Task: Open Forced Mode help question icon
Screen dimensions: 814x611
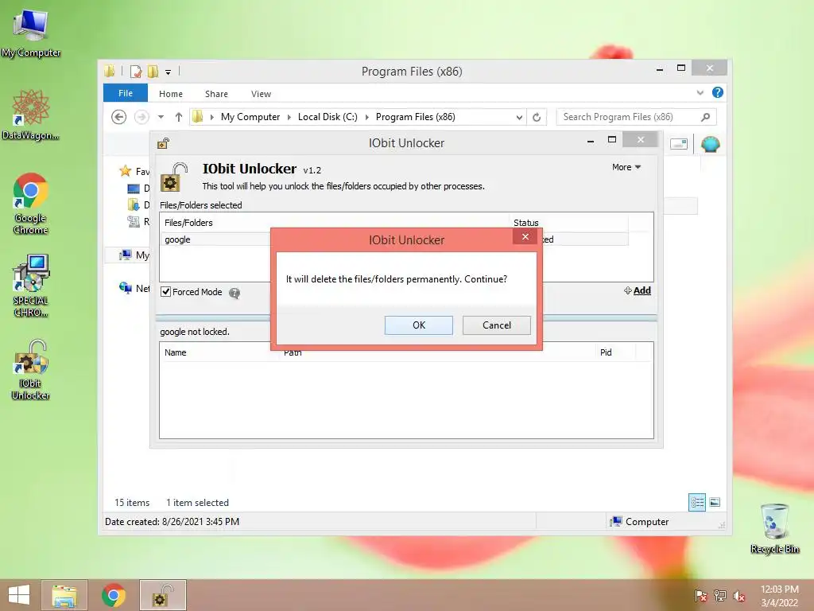Action: coord(235,293)
